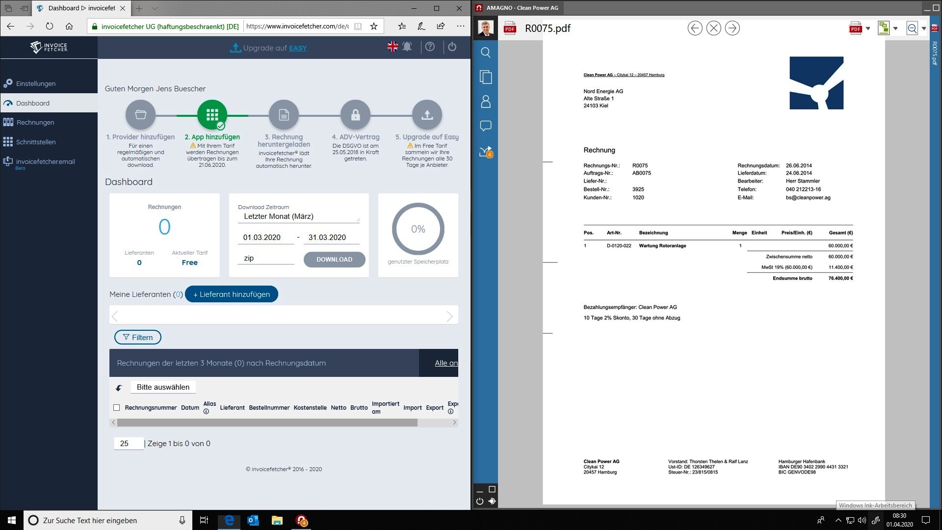Open Edge settings ellipsis menu
Viewport: 942px width, 530px height.
[x=460, y=26]
